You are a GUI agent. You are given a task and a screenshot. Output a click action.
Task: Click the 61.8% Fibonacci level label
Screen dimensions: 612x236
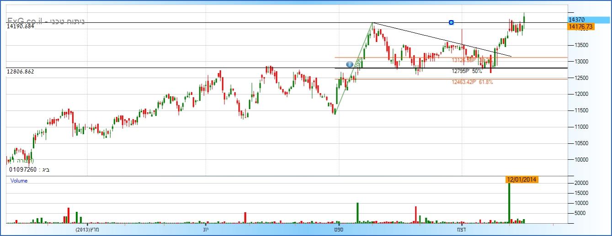tap(473, 82)
